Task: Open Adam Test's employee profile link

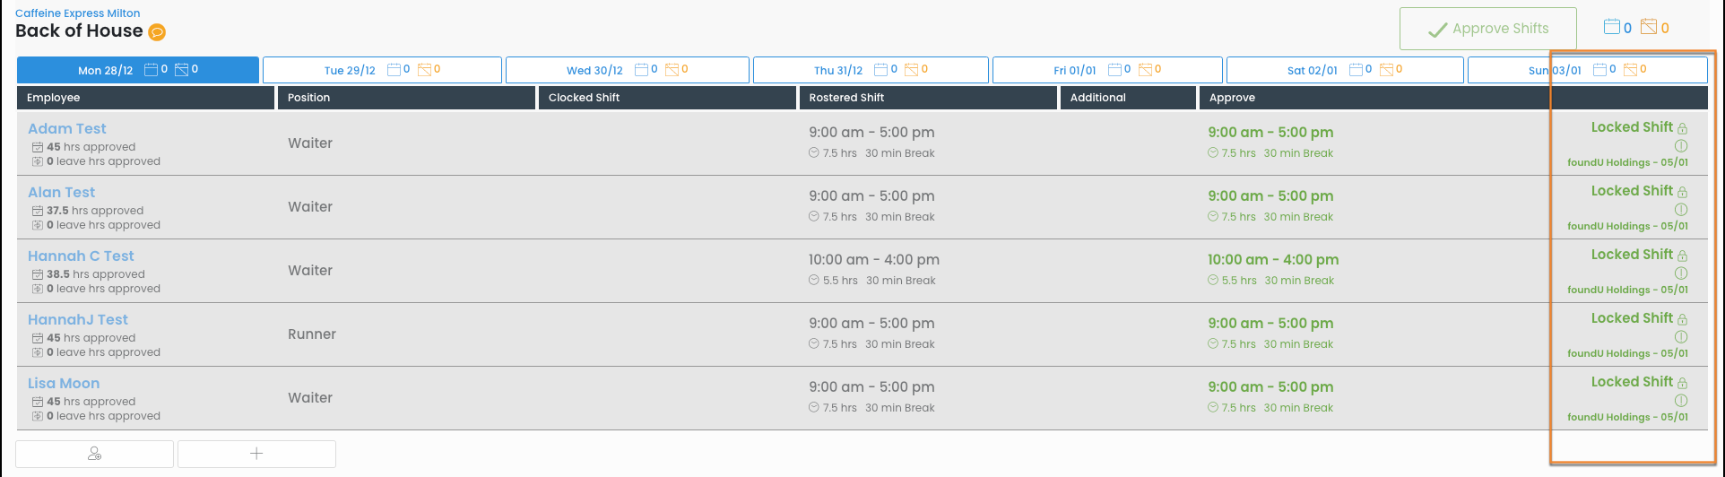Action: tap(67, 129)
